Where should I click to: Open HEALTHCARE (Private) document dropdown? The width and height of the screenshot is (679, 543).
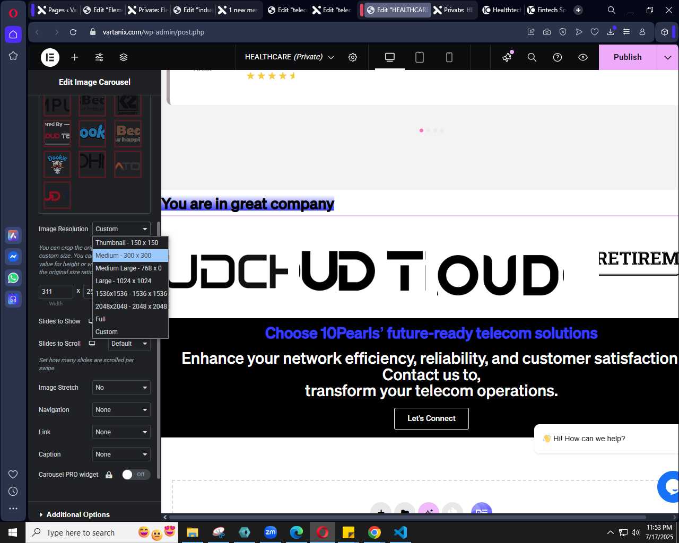tap(289, 57)
